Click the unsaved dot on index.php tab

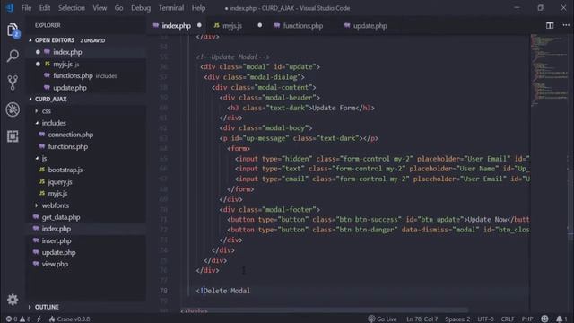(199, 26)
